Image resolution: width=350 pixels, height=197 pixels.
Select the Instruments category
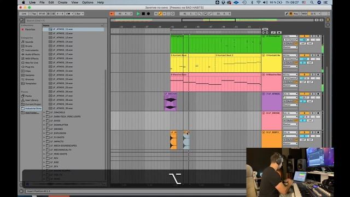[32, 50]
